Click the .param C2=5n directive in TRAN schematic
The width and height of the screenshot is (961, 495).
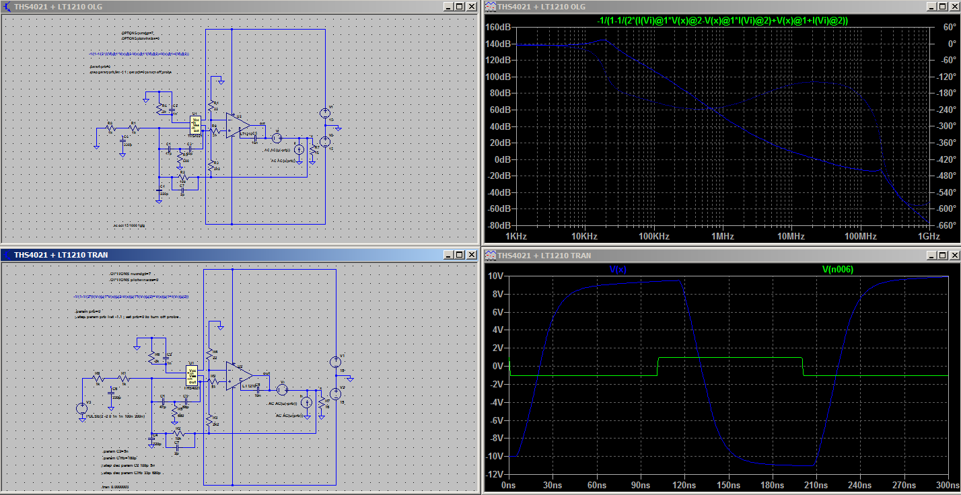coord(115,451)
